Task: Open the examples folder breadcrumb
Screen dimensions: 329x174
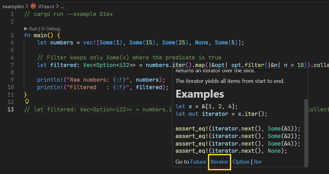Action: (13, 6)
